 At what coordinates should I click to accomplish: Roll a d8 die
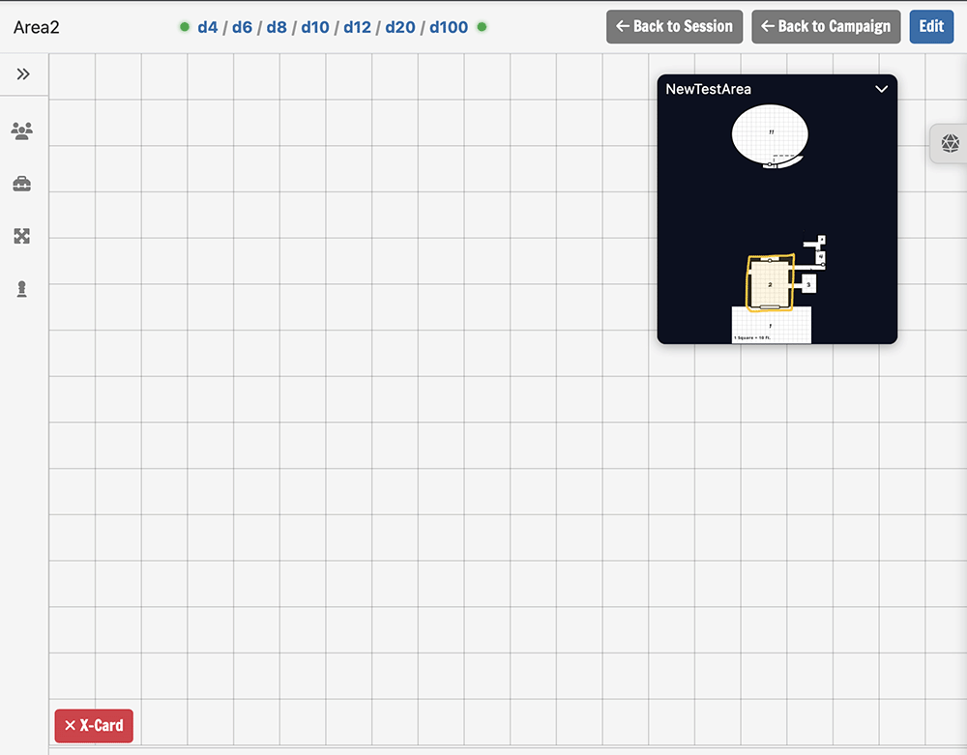277,27
